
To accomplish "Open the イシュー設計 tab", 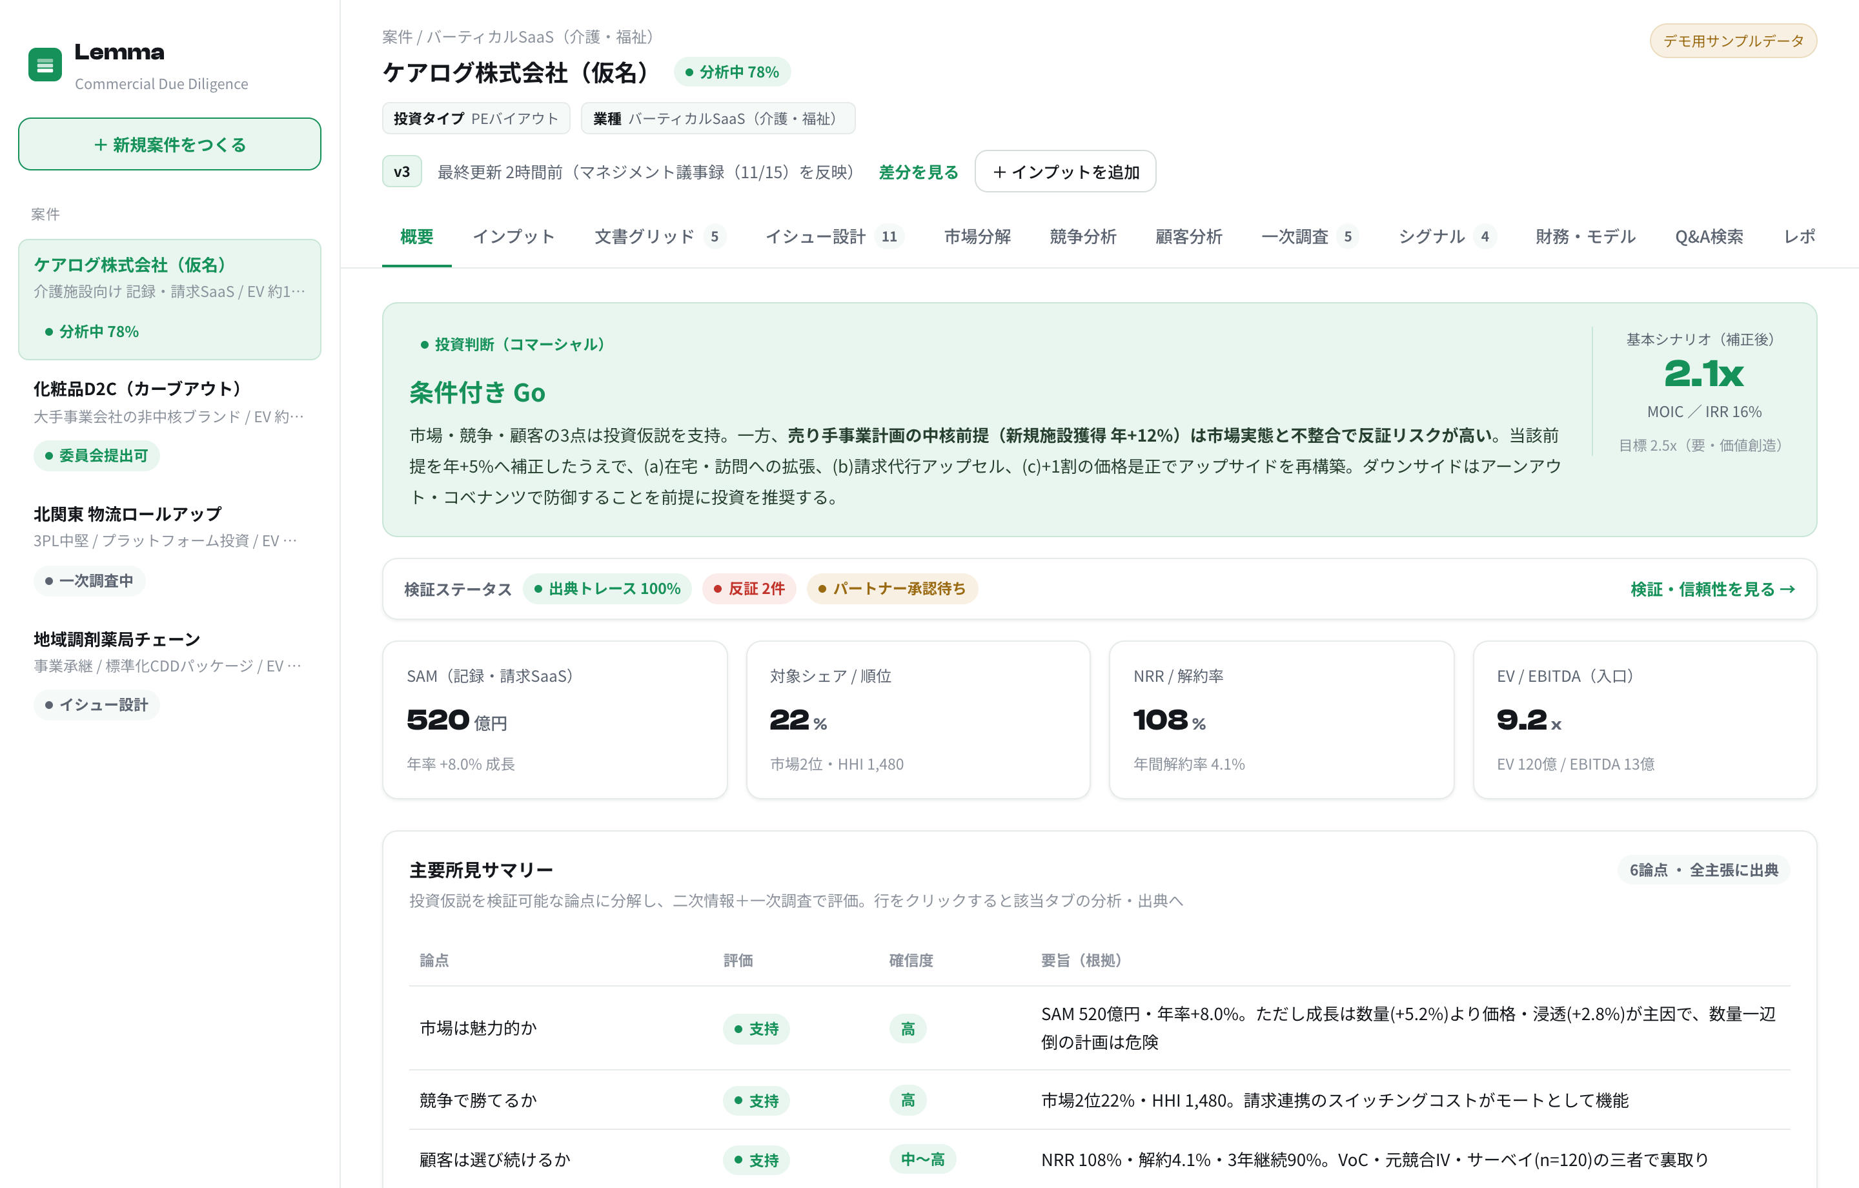I will (x=835, y=236).
